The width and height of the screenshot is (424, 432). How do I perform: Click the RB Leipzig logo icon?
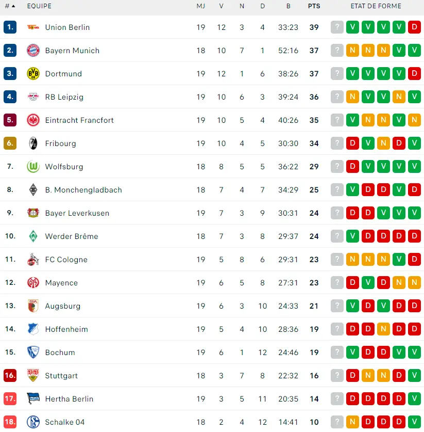(x=33, y=97)
